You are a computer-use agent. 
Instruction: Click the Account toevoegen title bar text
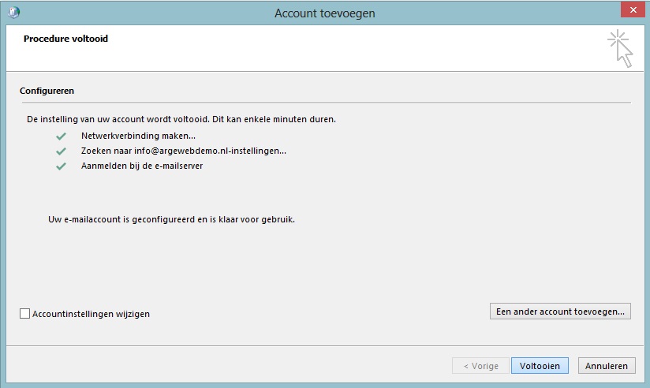click(x=324, y=13)
